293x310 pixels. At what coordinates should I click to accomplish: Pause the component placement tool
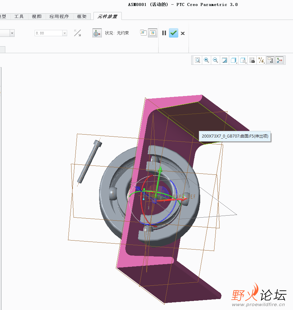pyautogui.click(x=164, y=33)
